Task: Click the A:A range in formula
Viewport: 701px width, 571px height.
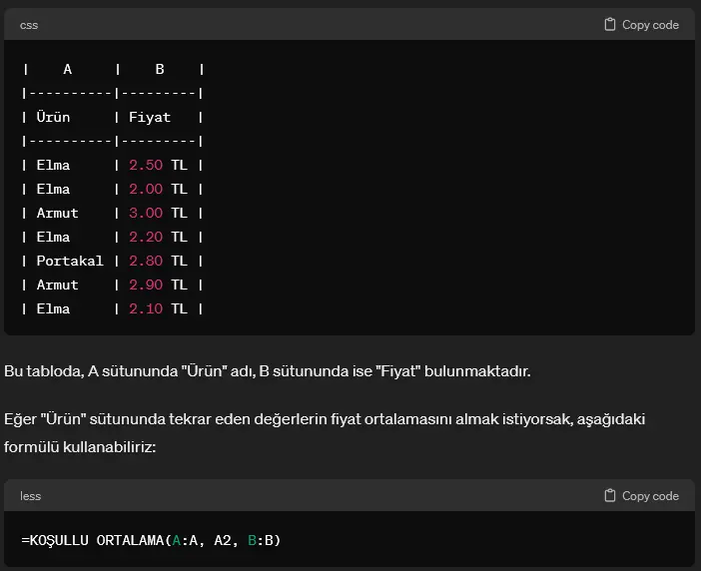Action: (185, 541)
